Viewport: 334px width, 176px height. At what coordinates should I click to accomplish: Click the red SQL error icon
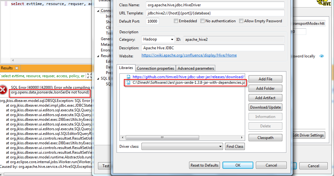pos(3,90)
